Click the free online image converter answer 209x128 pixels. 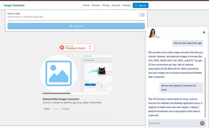175,65
